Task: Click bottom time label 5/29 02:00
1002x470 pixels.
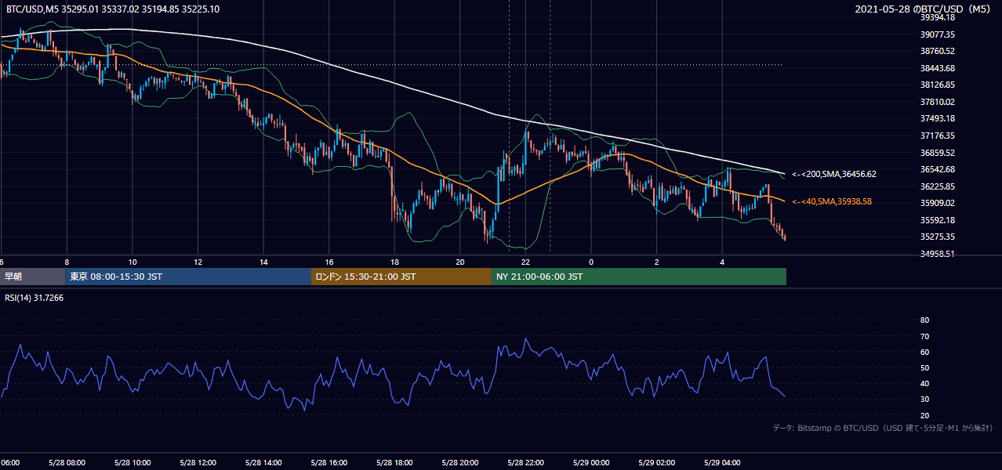Action: (657, 462)
